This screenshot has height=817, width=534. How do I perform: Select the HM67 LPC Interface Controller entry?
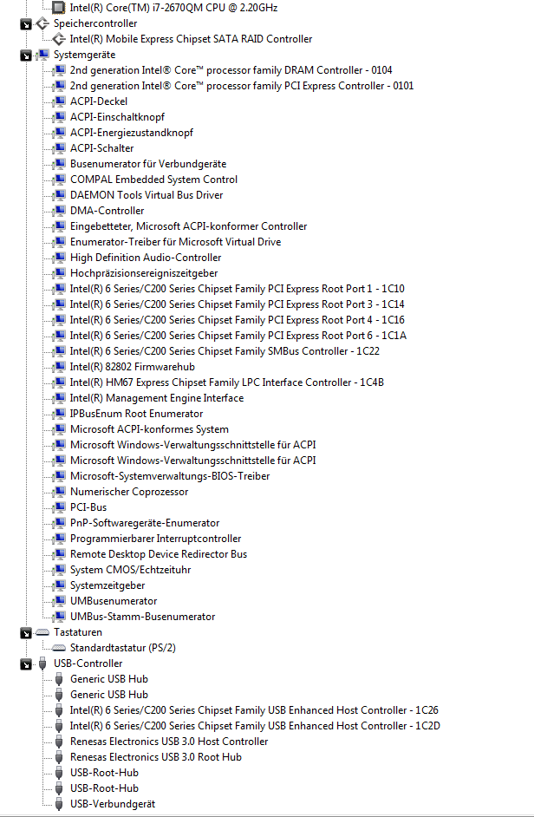pos(226,382)
